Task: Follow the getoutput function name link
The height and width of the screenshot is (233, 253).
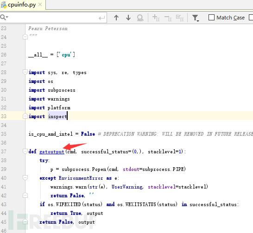Action: point(52,151)
